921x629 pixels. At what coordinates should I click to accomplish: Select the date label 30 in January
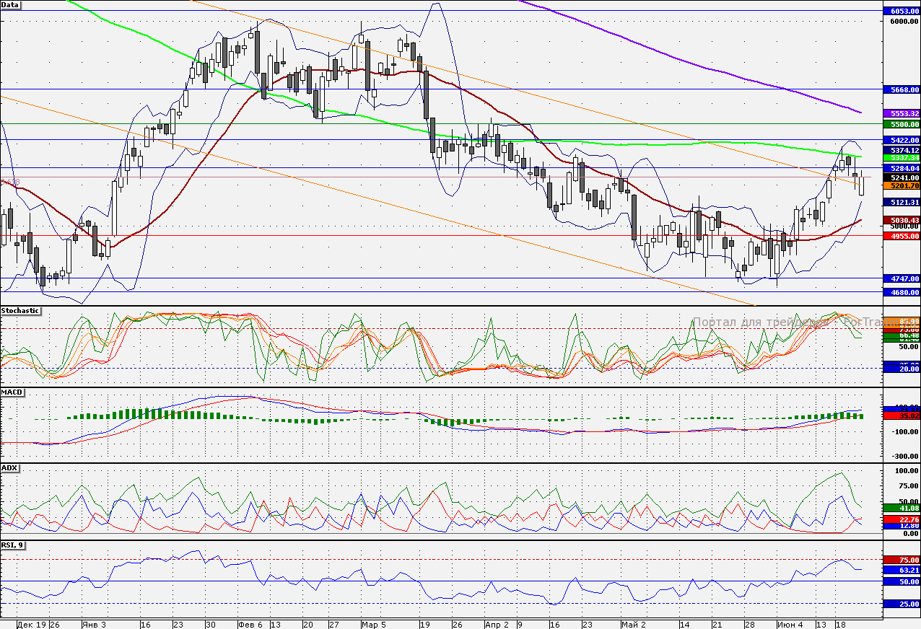[x=210, y=625]
